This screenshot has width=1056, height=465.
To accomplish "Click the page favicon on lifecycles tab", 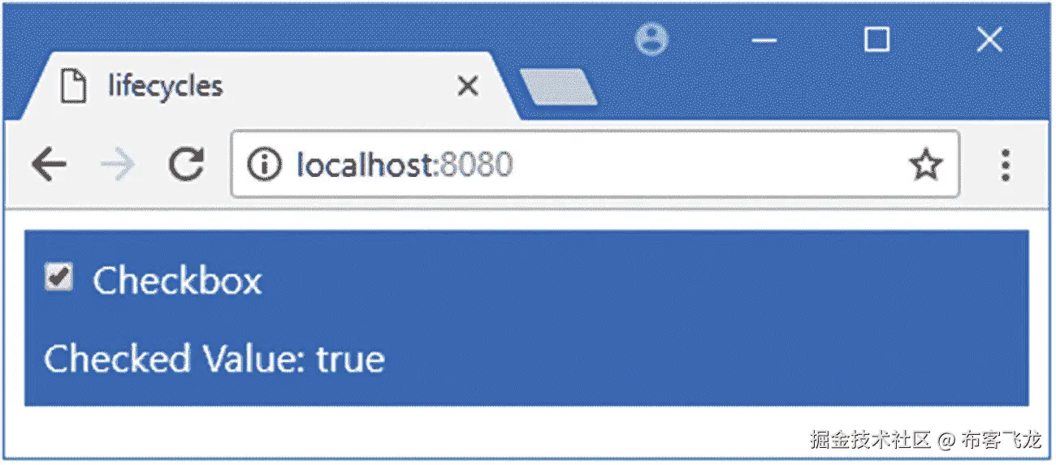I will point(74,86).
